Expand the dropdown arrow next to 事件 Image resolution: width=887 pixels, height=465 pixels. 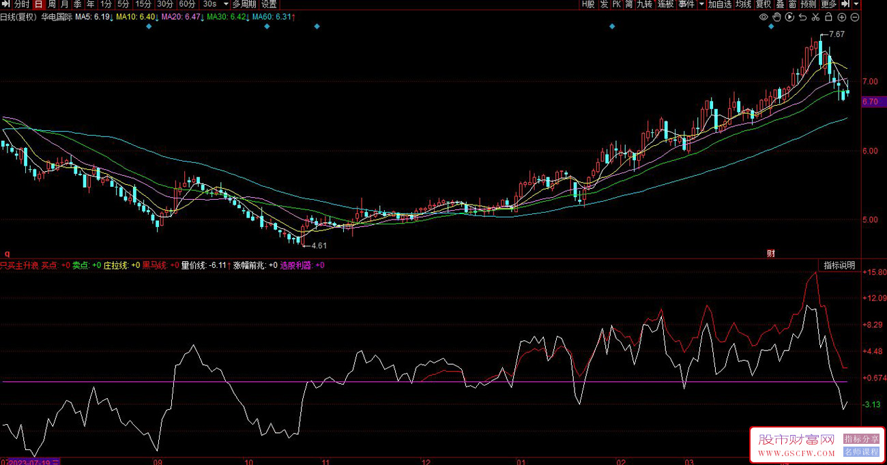pos(701,4)
